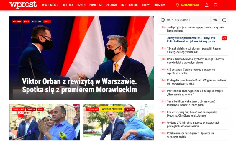
Task: Switch to most commented bubble tab
Action: [224, 20]
